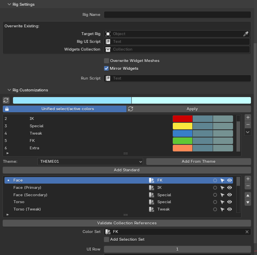Viewport: 257px width, 255px height.
Task: Click the eyedropper icon for Target Rig
Action: pos(246,34)
